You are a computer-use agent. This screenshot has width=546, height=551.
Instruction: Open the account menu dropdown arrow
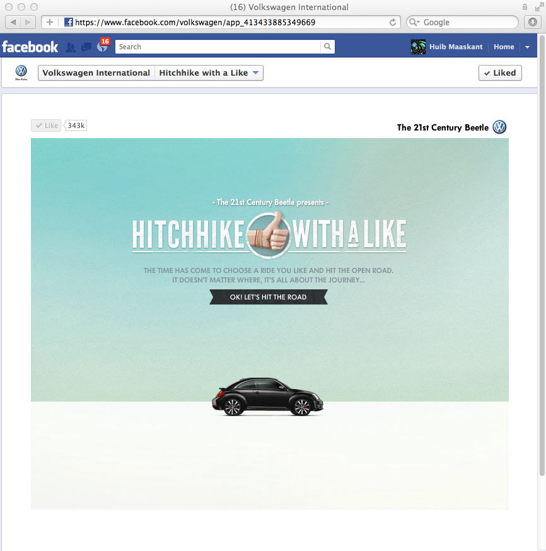coord(527,47)
